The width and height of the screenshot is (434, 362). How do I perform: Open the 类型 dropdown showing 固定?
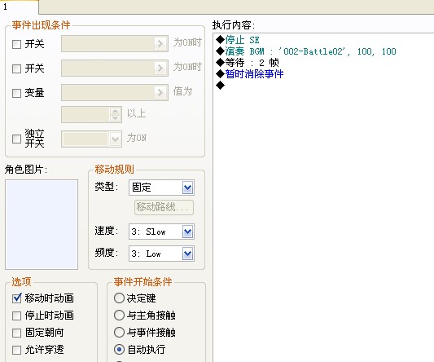pos(161,188)
